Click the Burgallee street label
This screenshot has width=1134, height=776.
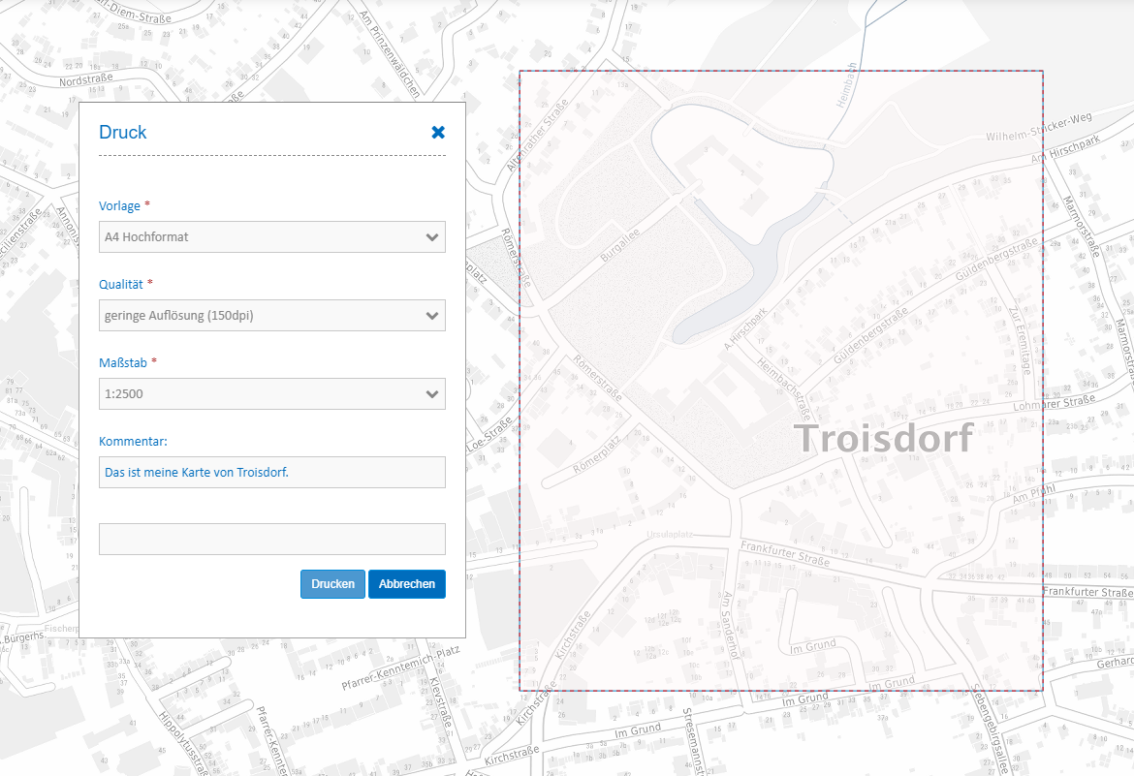click(x=619, y=245)
